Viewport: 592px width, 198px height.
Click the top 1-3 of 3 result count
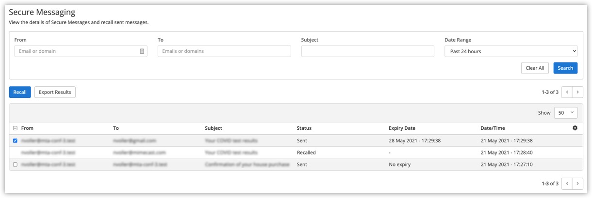(x=550, y=92)
